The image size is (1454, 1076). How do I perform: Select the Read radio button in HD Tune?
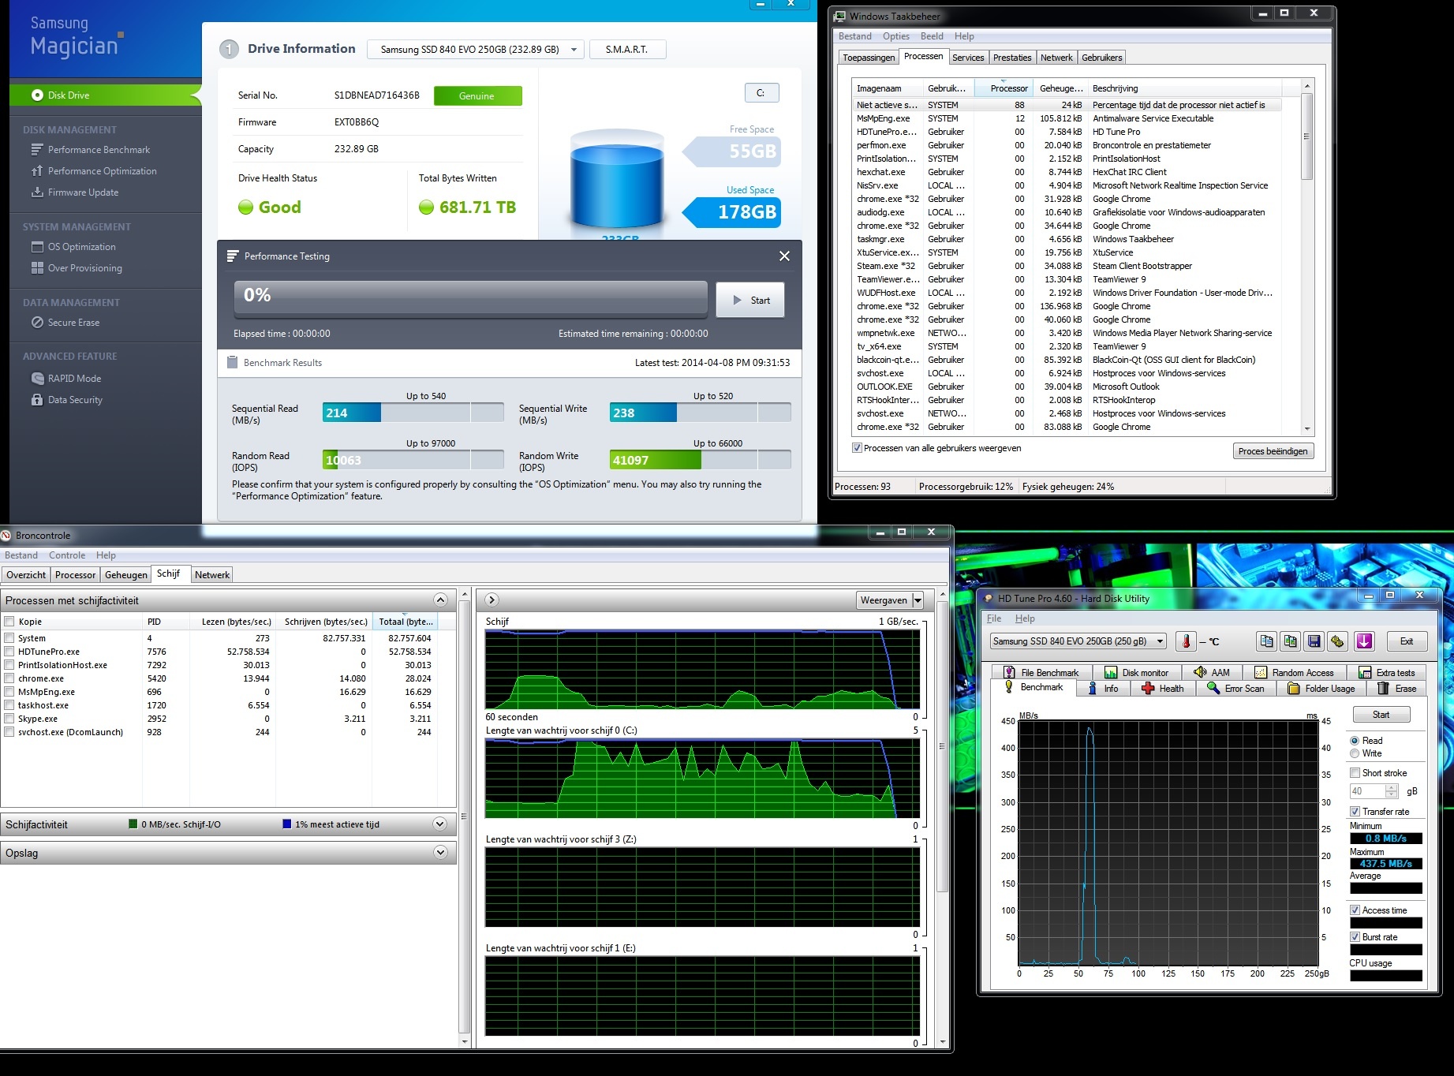point(1355,741)
